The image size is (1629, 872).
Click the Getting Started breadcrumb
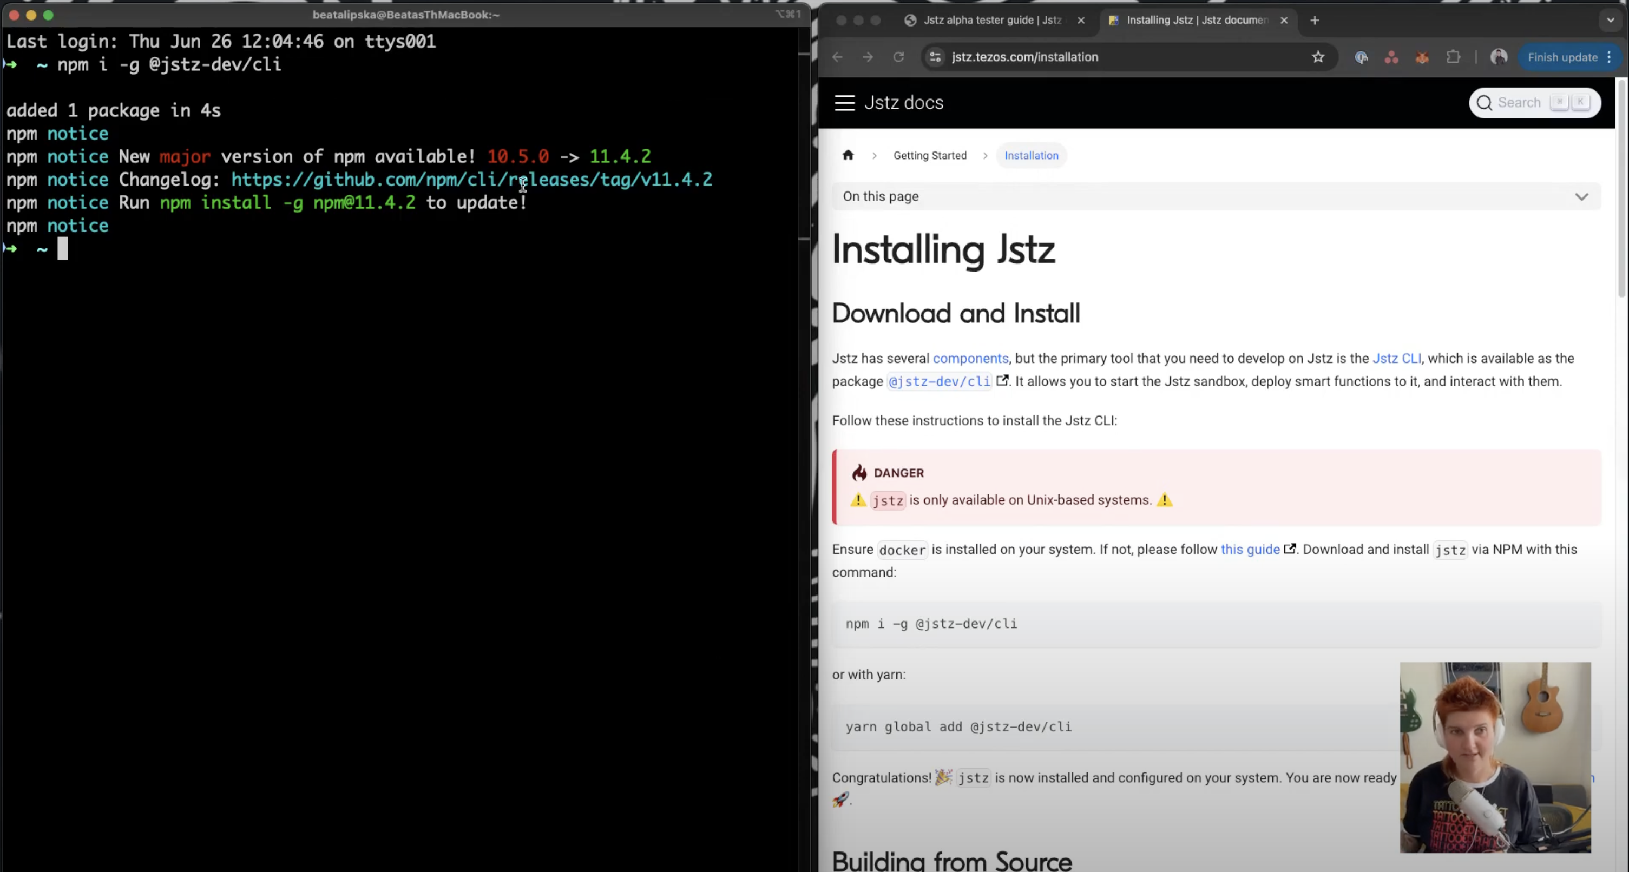click(x=930, y=155)
